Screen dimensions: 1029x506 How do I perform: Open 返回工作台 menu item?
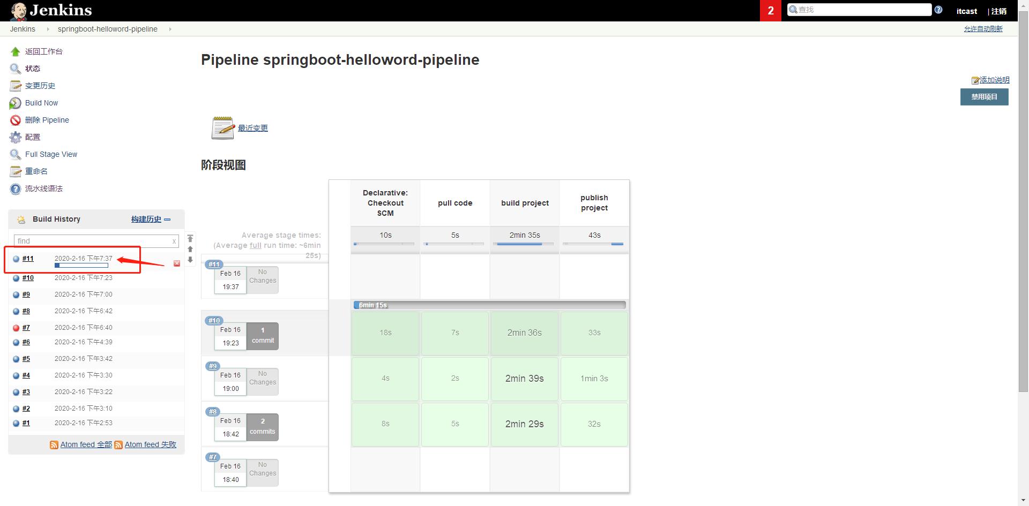tap(44, 51)
